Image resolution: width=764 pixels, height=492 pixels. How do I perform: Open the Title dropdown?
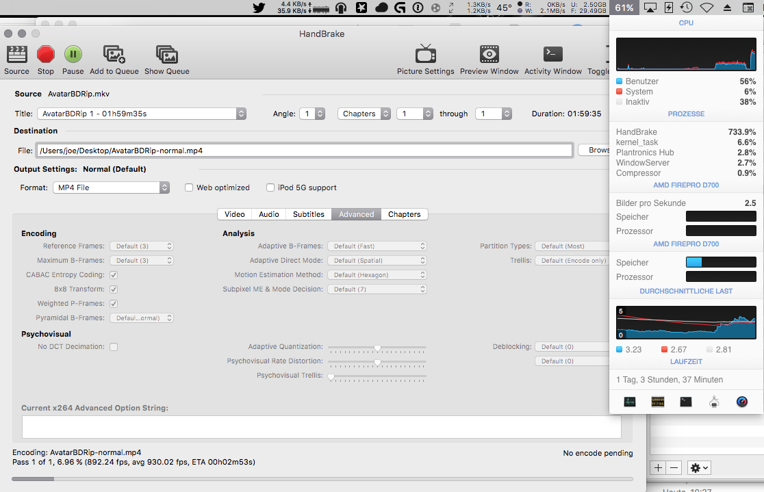(x=142, y=114)
